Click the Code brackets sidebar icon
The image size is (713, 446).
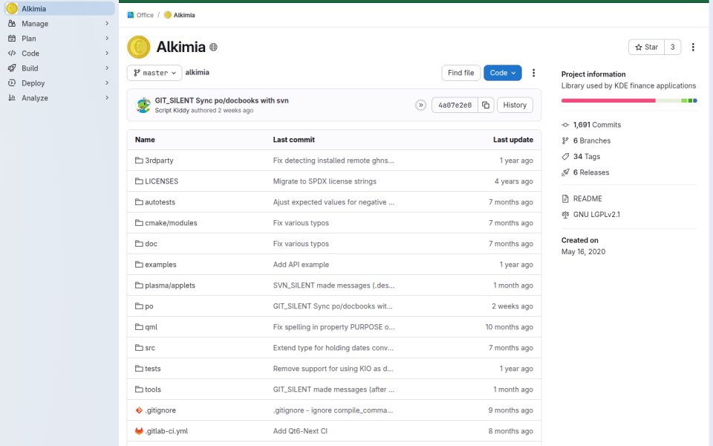[12, 54]
